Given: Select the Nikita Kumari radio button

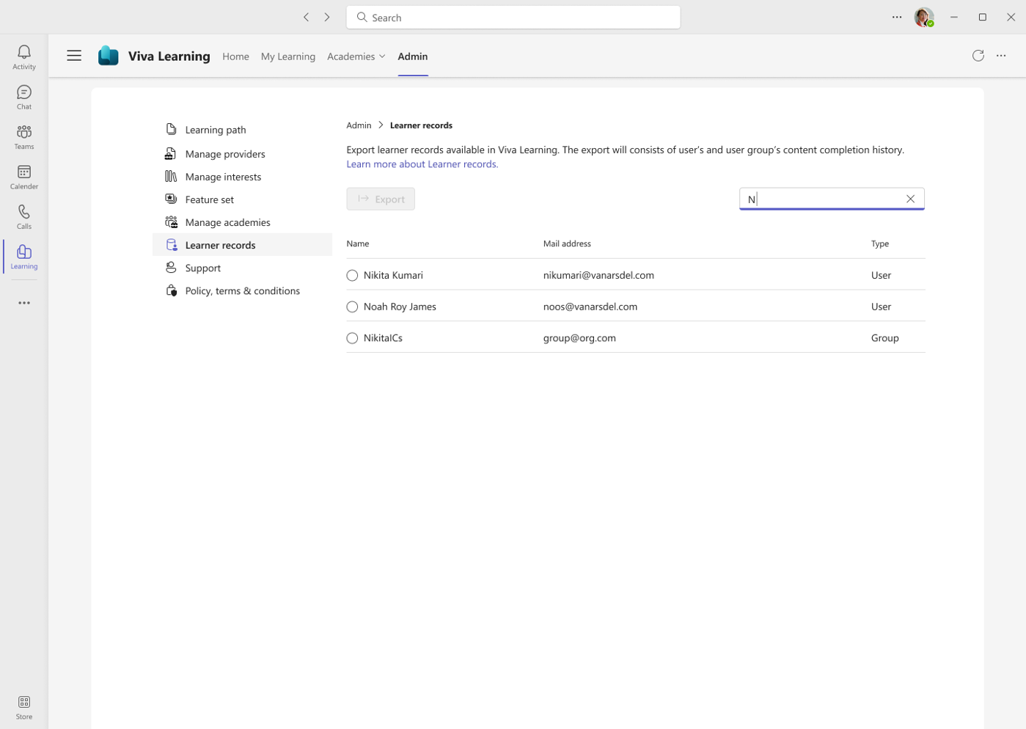Looking at the screenshot, I should [352, 276].
